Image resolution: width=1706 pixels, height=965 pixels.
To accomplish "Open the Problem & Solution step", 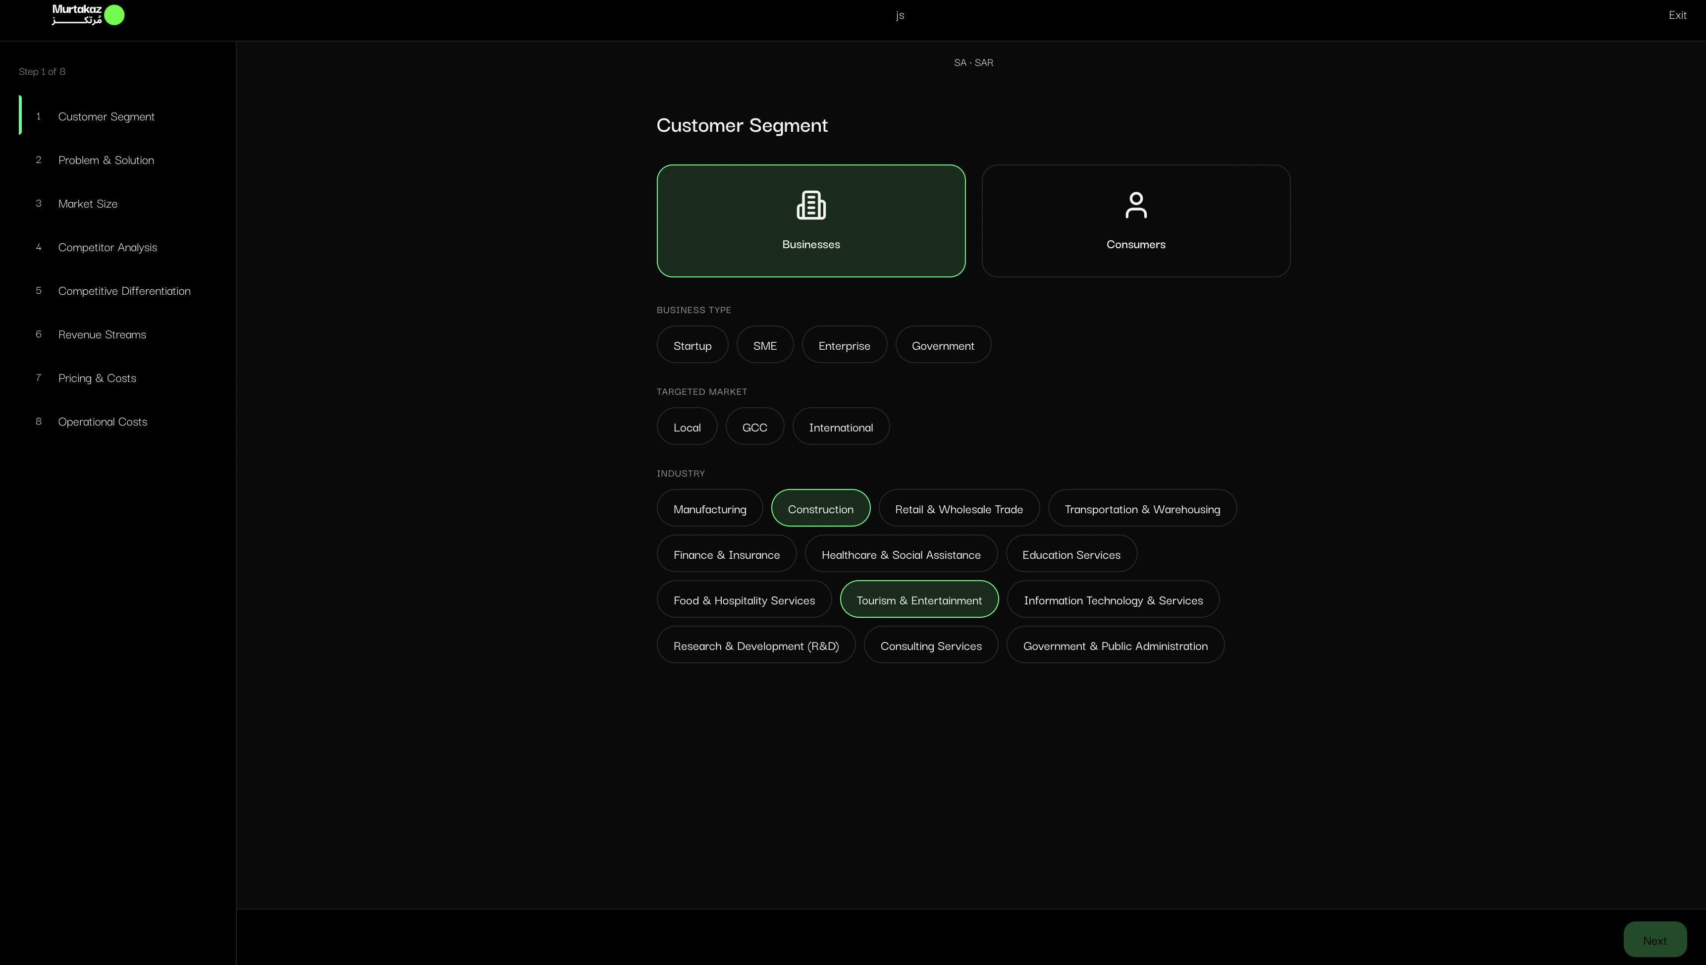I will click(x=106, y=160).
